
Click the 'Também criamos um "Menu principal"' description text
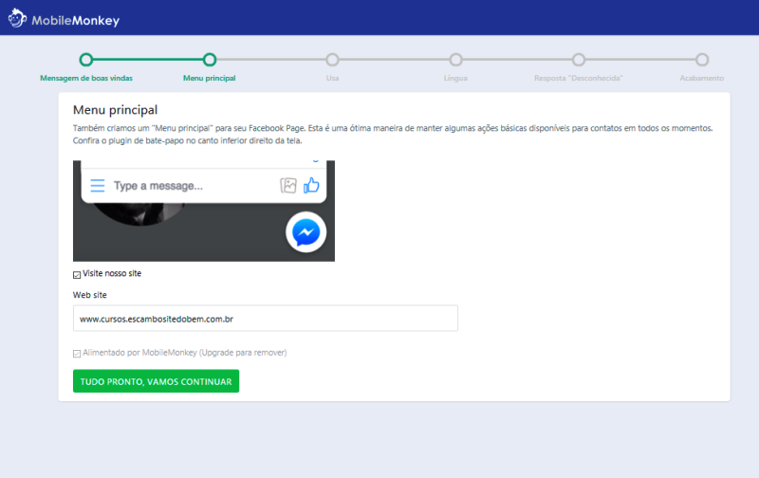pos(393,135)
